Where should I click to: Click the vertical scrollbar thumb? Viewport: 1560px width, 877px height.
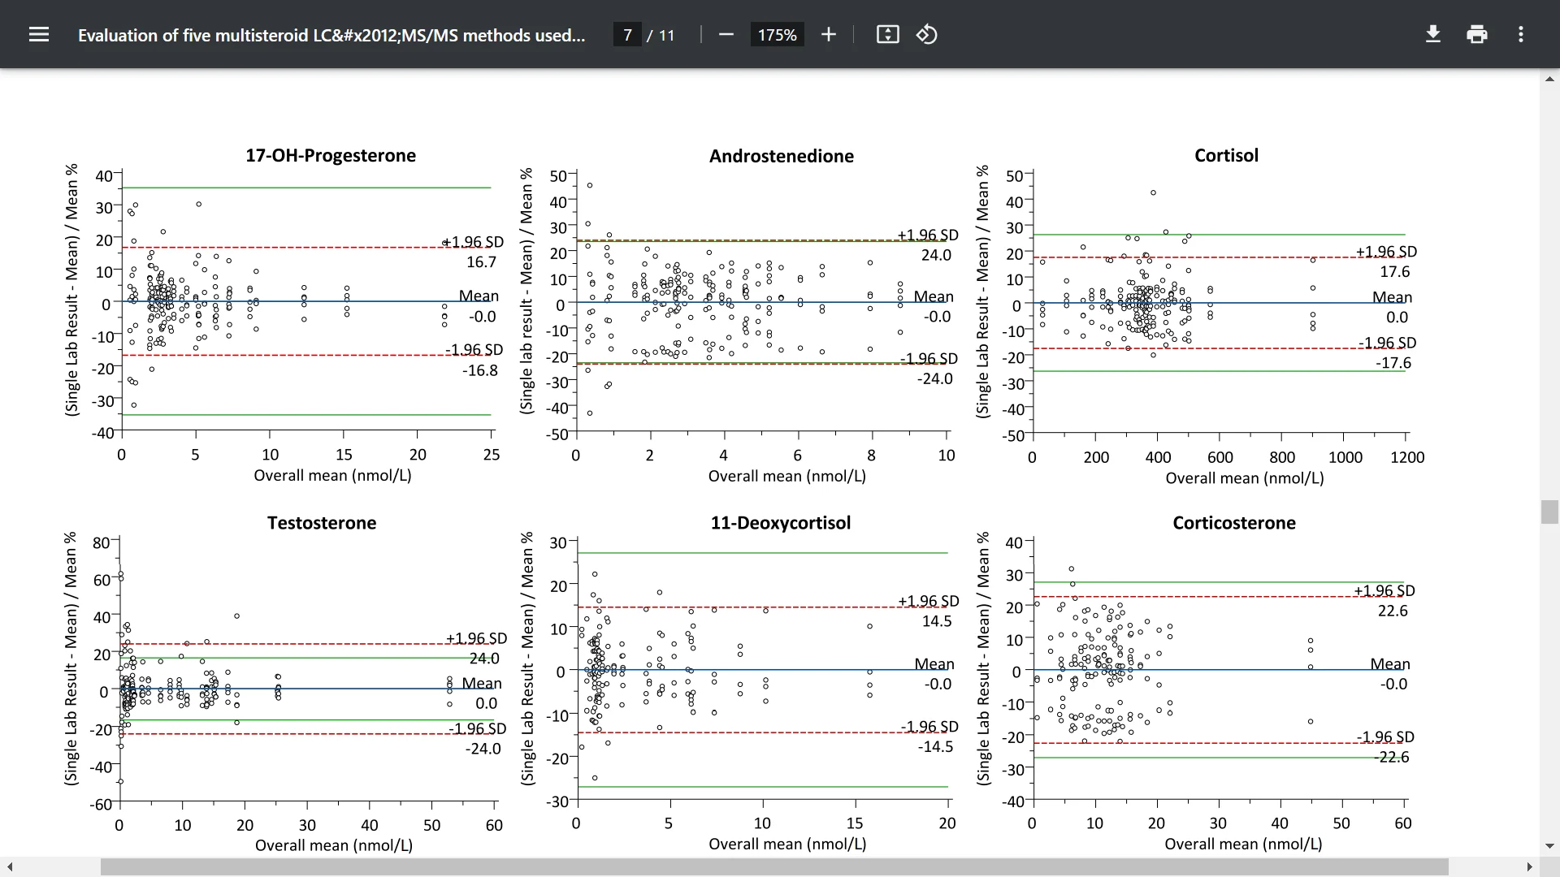pyautogui.click(x=1549, y=512)
